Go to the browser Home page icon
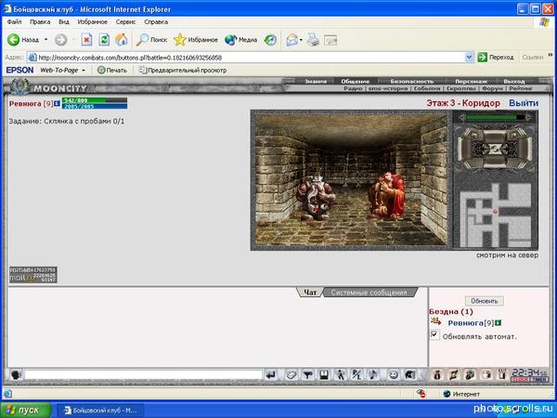Screen dimensions: 557x418 coord(121,39)
